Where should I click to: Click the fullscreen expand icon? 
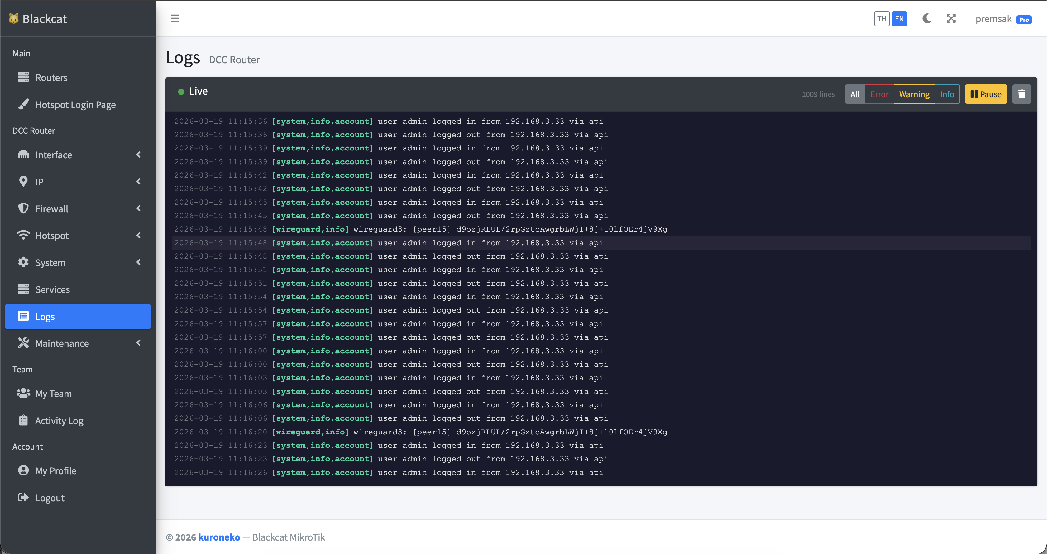click(951, 19)
